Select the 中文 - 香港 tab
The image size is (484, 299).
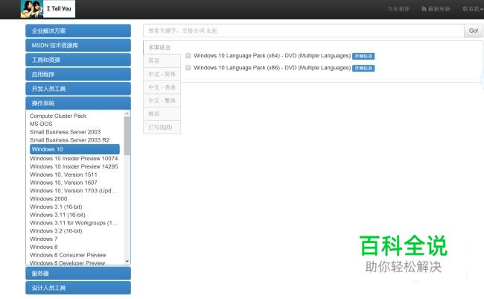162,87
